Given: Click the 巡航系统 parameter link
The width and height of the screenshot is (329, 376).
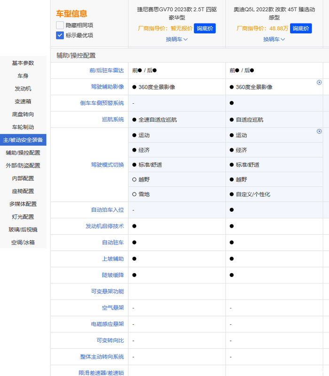Looking at the screenshot, I should 113,120.
